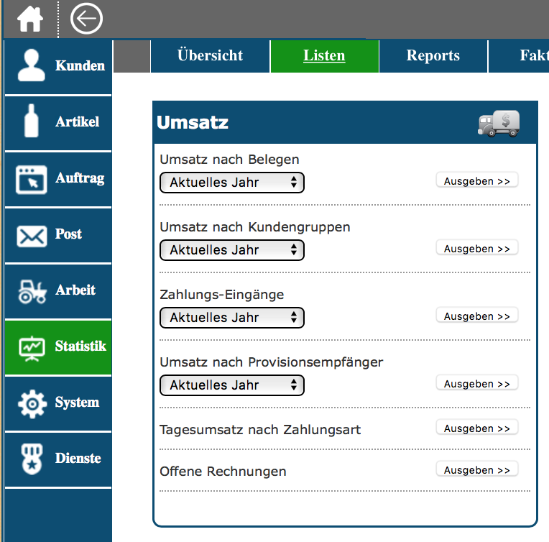Select Statistik chart board icon
Image resolution: width=549 pixels, height=542 pixels.
tap(31, 346)
